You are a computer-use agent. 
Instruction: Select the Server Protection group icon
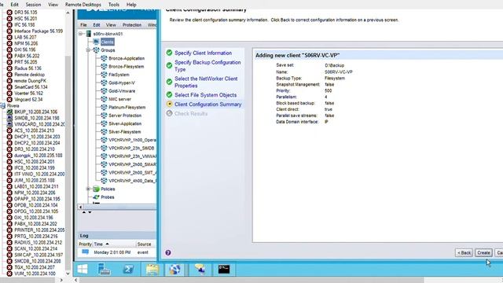[104, 116]
